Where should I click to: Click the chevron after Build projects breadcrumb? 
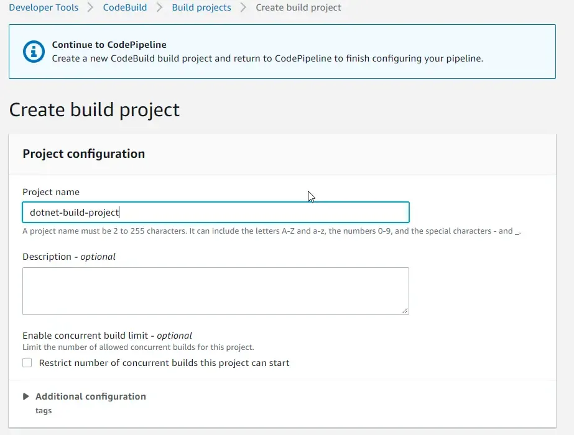click(x=243, y=7)
